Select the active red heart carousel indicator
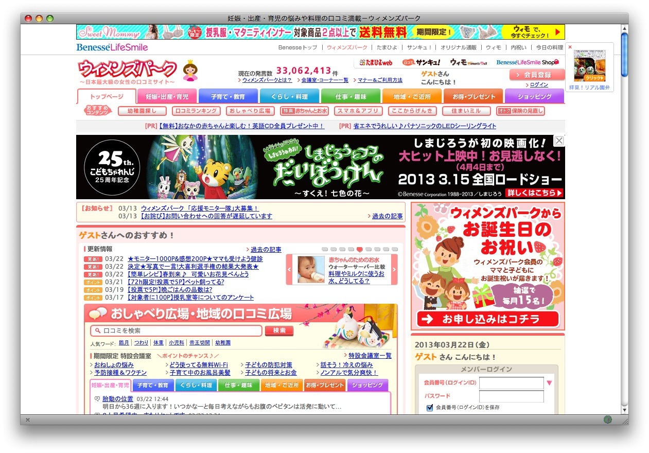Screen dimensions: 649x453 tap(359, 249)
